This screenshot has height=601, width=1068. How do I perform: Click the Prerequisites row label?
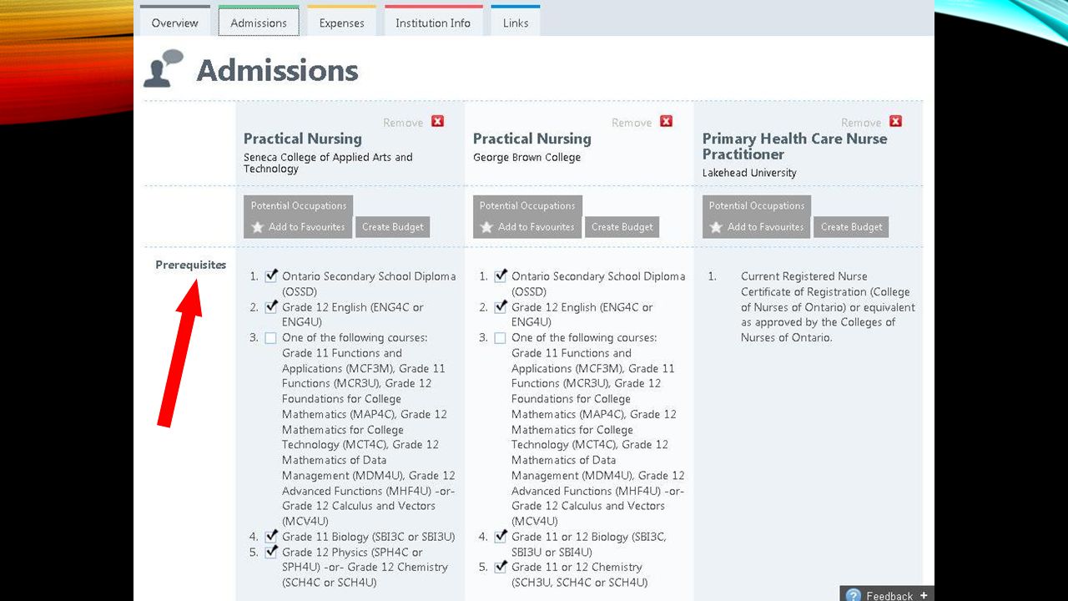click(x=190, y=265)
